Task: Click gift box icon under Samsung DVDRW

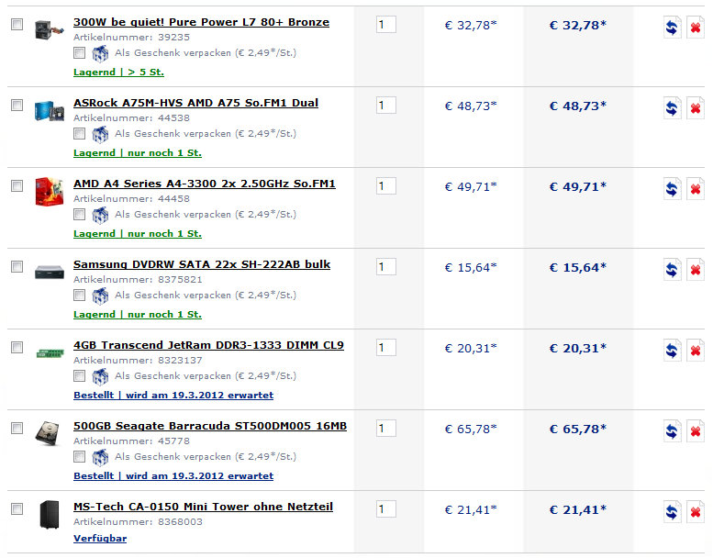Action: tap(100, 296)
